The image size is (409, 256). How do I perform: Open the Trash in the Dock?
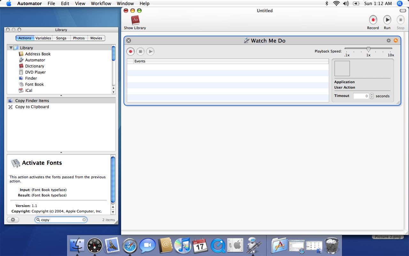pos(332,246)
